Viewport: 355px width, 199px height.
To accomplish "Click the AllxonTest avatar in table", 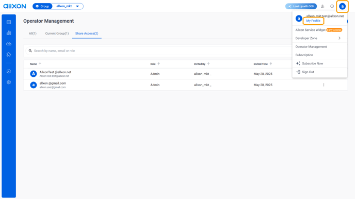I will [34, 74].
